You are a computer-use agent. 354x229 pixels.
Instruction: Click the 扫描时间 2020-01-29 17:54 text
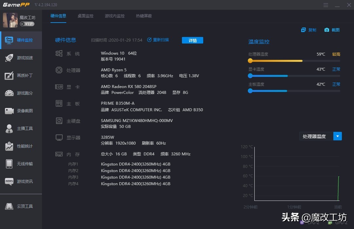coord(116,40)
